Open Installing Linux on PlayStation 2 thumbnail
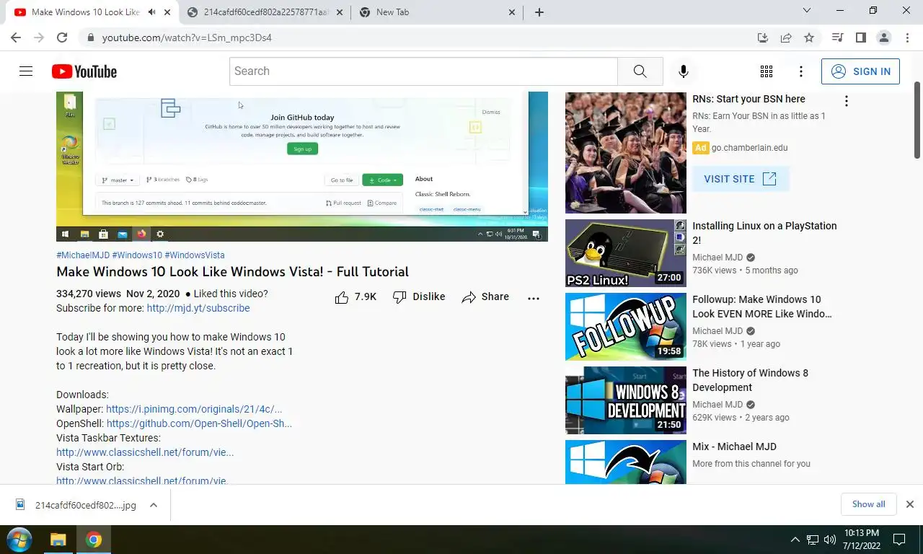The image size is (923, 554). point(625,253)
